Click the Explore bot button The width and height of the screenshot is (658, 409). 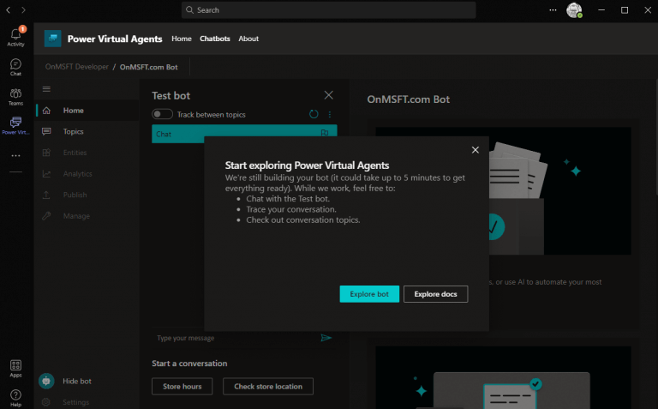click(369, 294)
